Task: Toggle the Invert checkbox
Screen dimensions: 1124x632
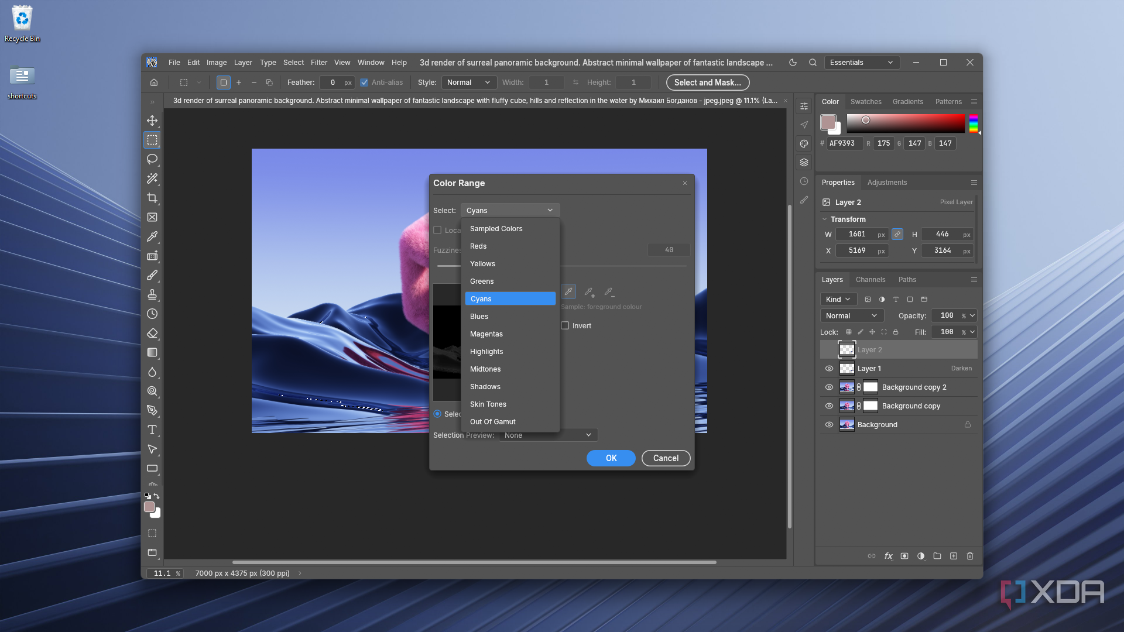Action: [x=565, y=325]
